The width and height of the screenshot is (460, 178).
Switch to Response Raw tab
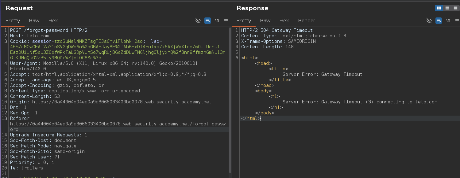tap(265, 20)
